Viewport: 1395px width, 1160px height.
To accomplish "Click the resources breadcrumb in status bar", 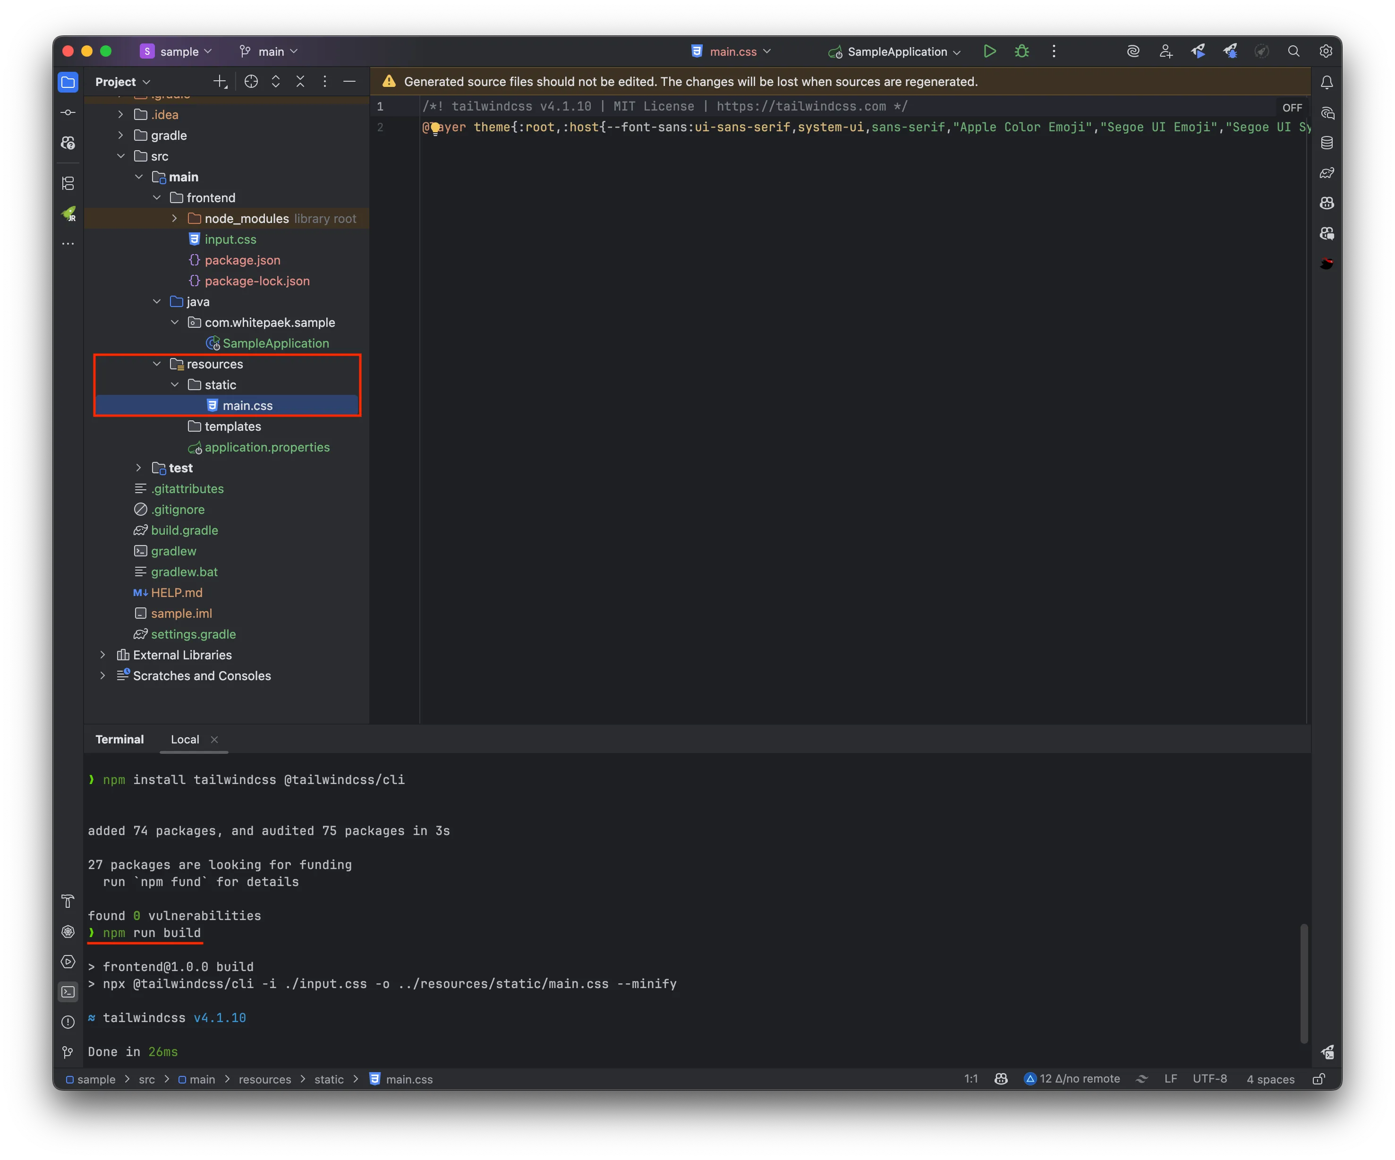I will pos(265,1079).
